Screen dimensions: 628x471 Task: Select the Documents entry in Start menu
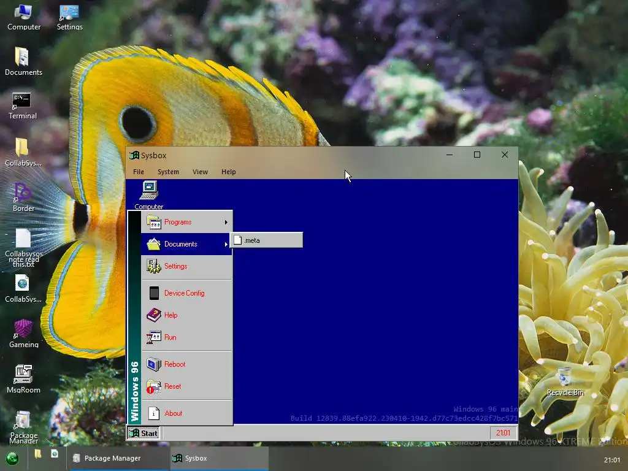coord(186,244)
